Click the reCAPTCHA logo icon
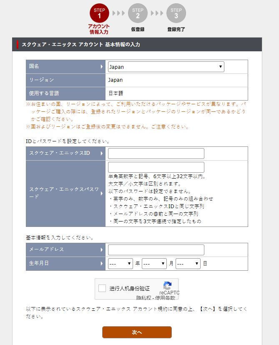 tap(168, 285)
